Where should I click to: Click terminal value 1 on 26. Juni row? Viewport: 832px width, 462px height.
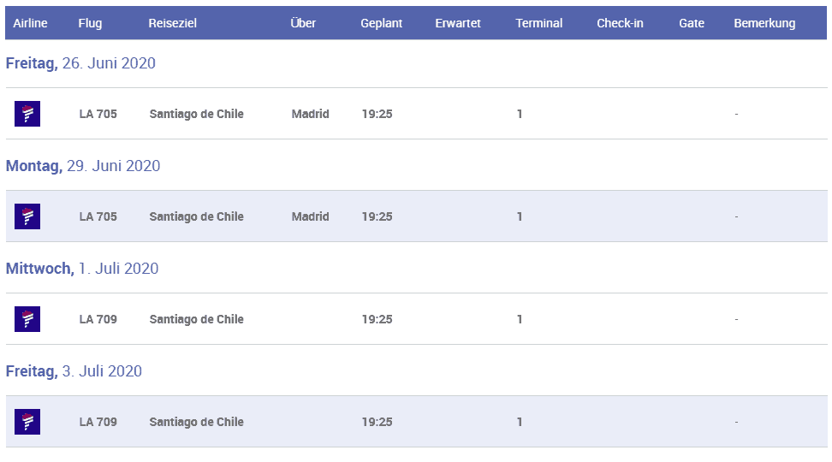coord(520,114)
